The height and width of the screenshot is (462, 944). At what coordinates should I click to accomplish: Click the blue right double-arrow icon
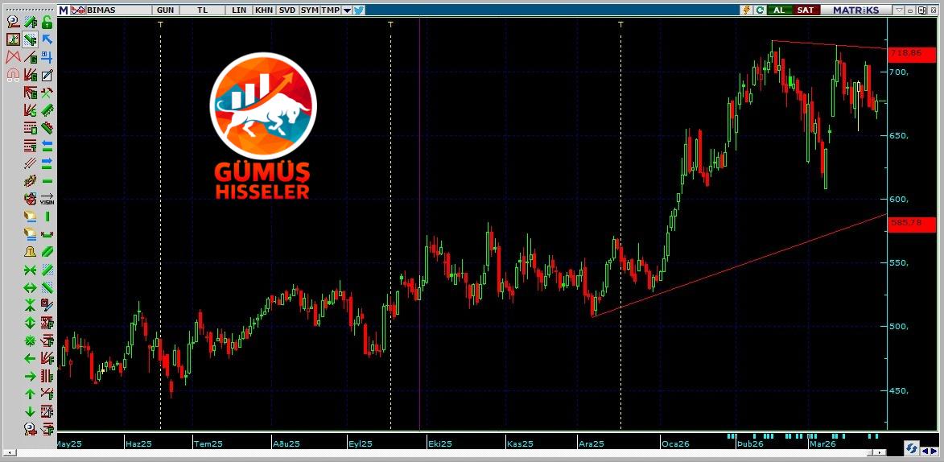pos(47,163)
